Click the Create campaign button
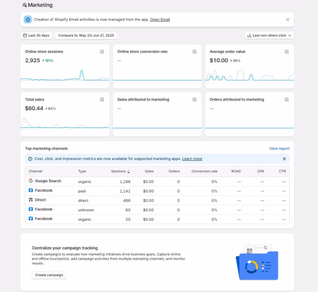The height and width of the screenshot is (292, 318). (x=49, y=275)
